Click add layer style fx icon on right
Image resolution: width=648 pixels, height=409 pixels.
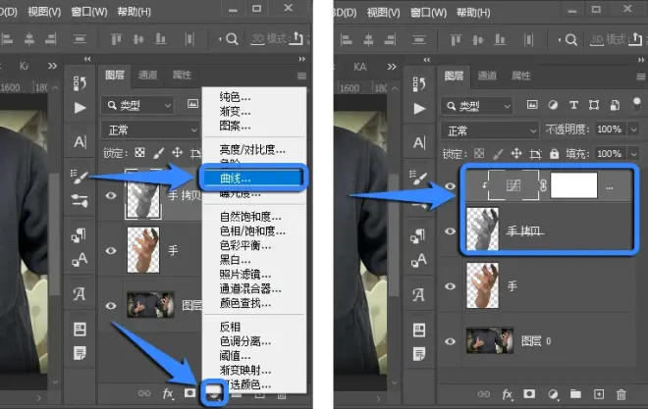(508, 394)
